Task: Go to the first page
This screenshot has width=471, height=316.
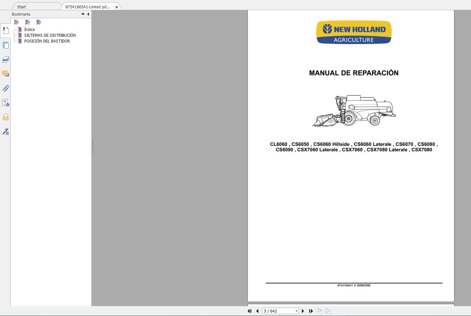Action: [x=250, y=311]
